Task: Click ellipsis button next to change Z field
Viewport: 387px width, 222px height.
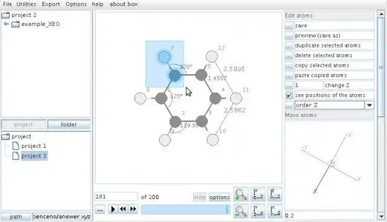Action: point(289,86)
